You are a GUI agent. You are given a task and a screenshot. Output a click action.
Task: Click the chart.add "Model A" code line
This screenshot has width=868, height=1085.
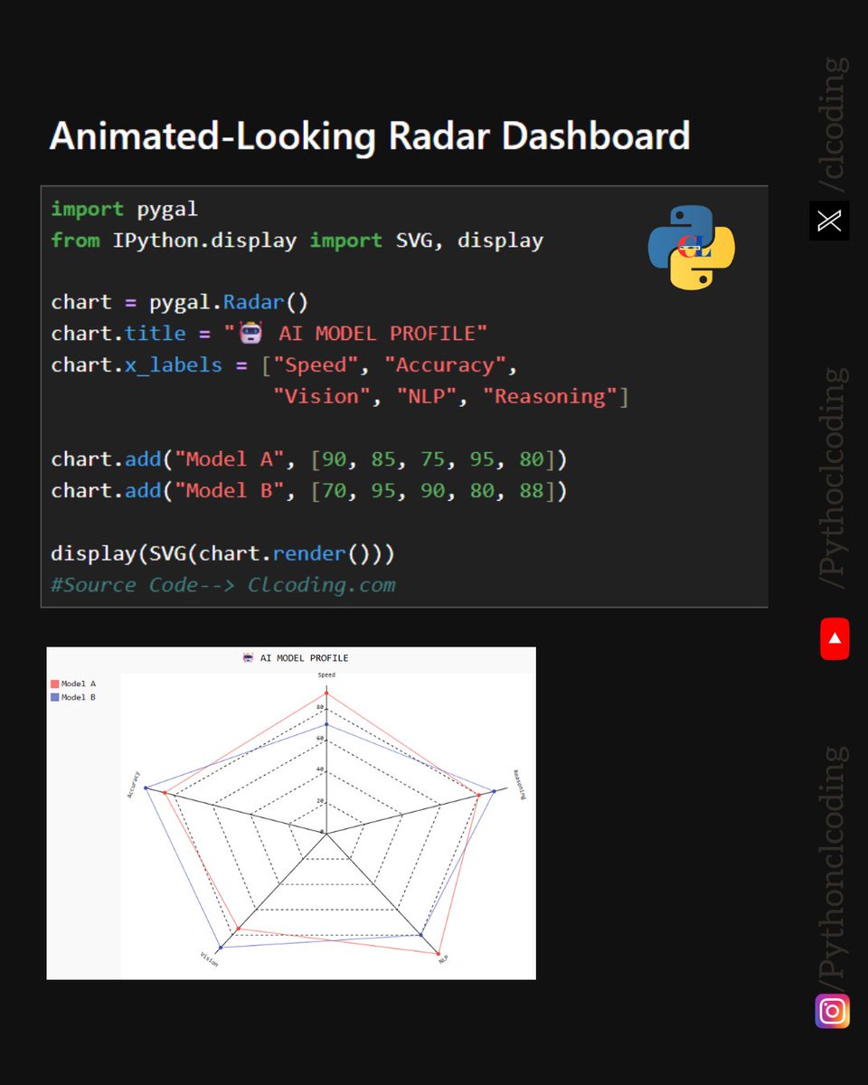pyautogui.click(x=308, y=459)
